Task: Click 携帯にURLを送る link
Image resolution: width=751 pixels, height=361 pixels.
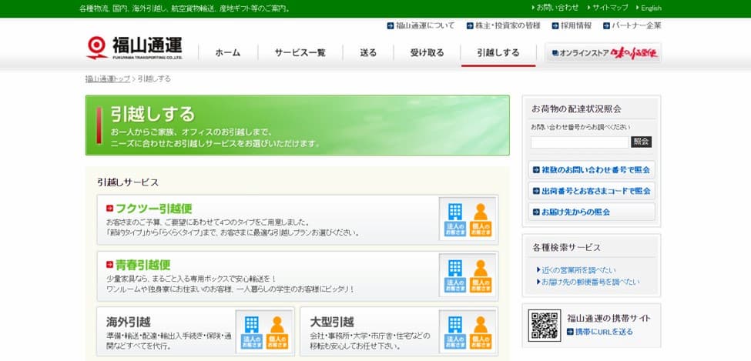Action: point(604,332)
